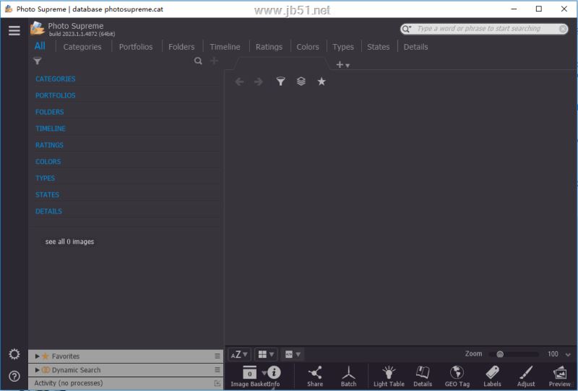Open search options magnifier in search box
Image resolution: width=578 pixels, height=391 pixels.
click(x=406, y=29)
